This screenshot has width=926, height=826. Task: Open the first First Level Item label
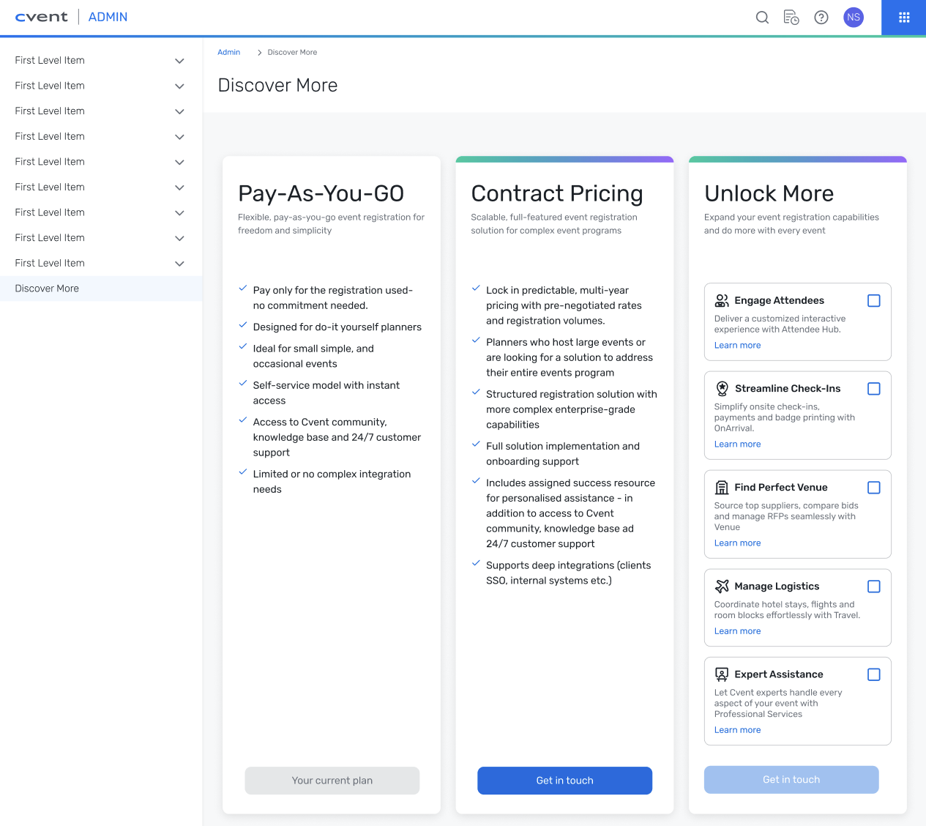pos(50,61)
